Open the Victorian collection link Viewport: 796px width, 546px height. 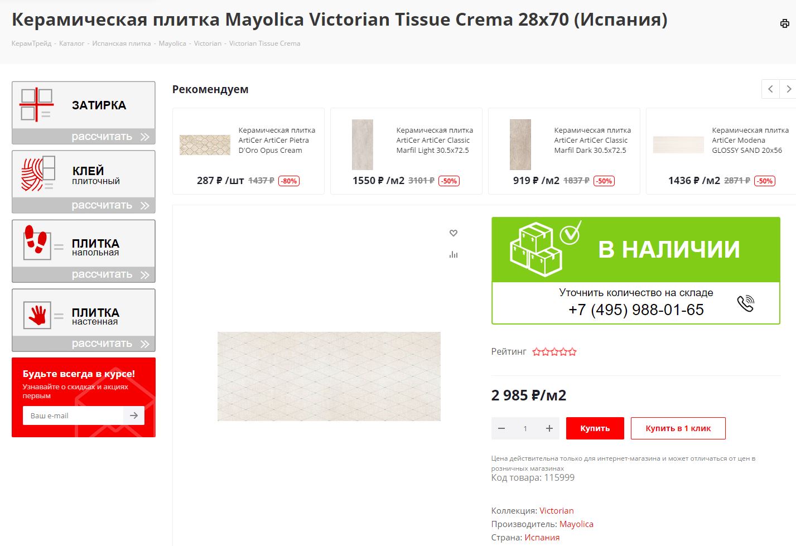tap(556, 511)
